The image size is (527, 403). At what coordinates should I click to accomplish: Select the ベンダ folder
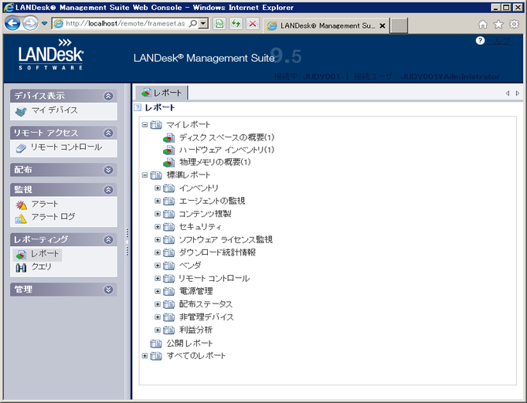190,266
